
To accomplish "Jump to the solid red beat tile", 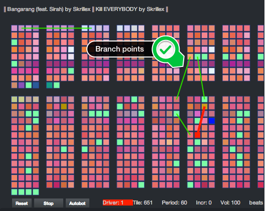I will 197,135.
